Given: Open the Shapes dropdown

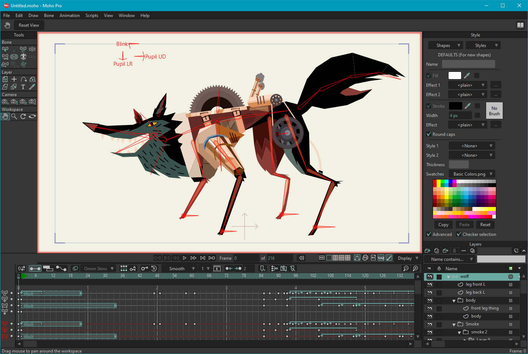Looking at the screenshot, I should [x=445, y=45].
